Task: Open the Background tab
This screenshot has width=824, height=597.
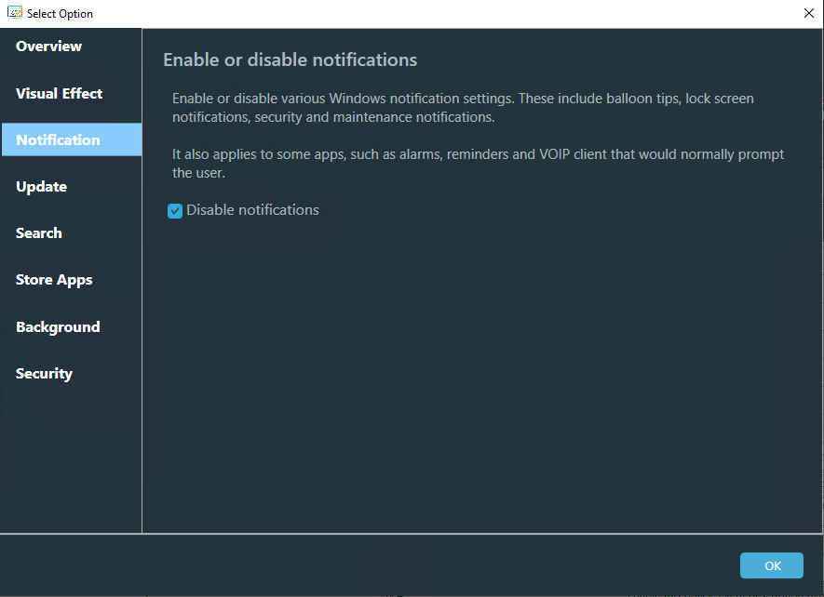Action: tap(58, 326)
